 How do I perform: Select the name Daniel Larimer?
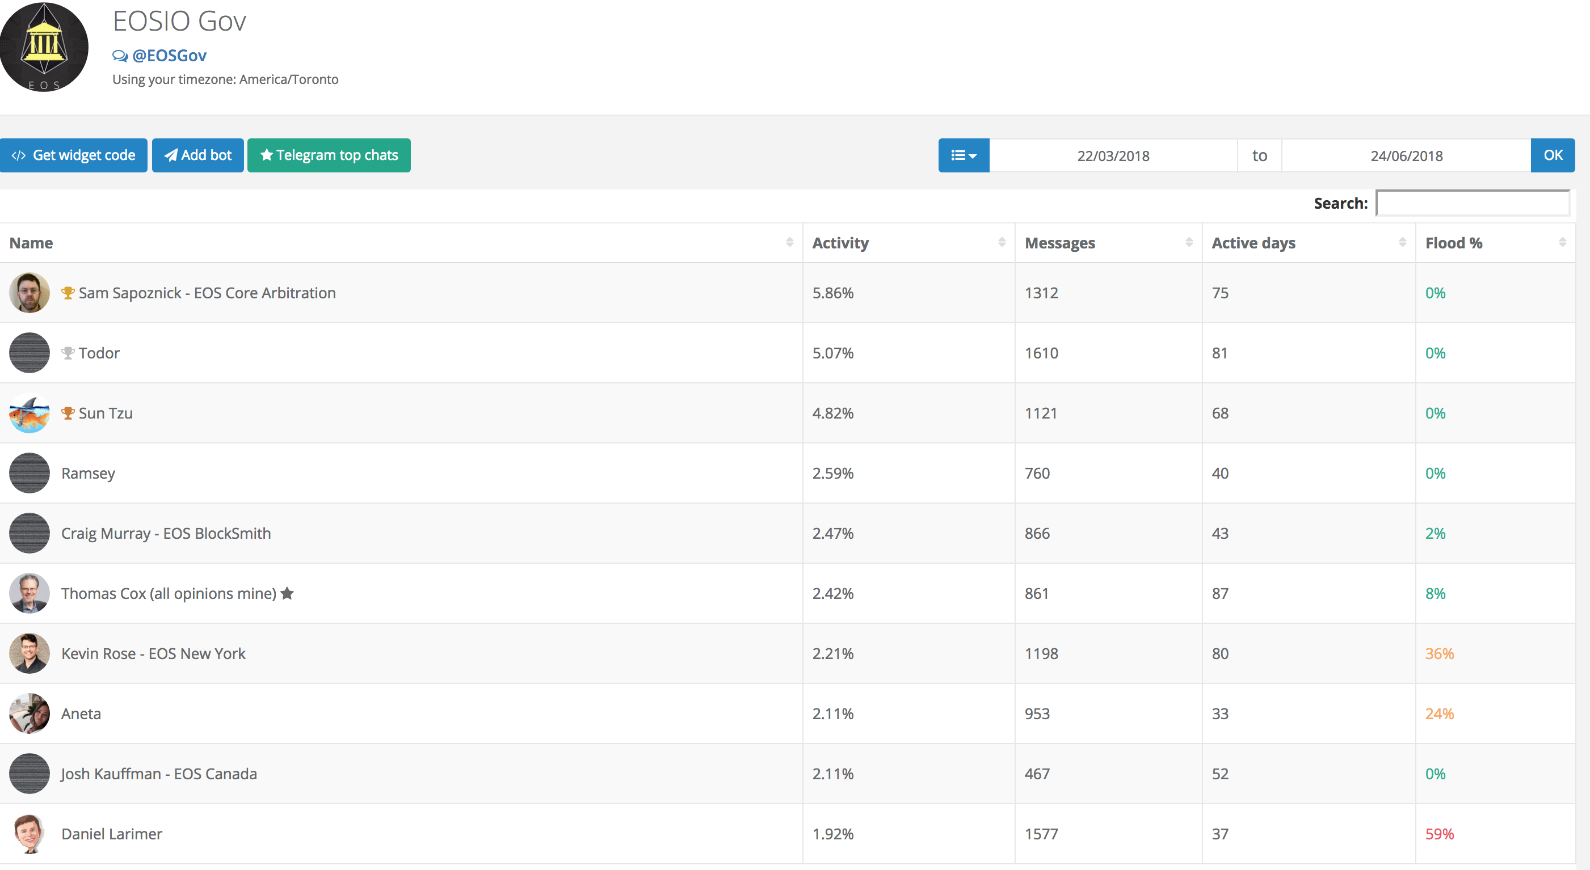point(112,834)
